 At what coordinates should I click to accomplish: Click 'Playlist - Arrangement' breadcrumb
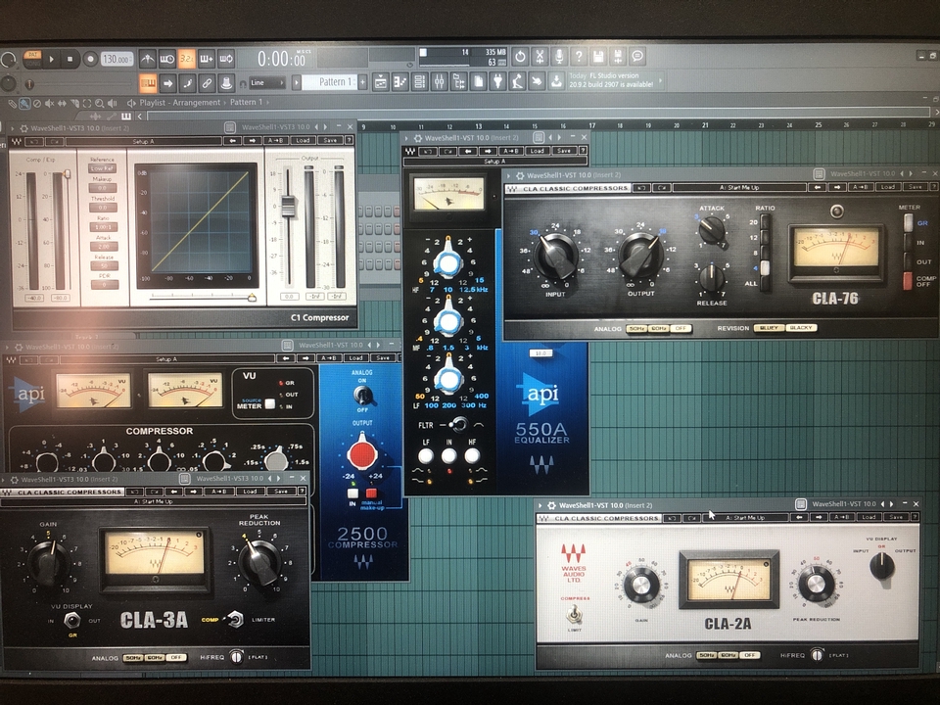[180, 103]
